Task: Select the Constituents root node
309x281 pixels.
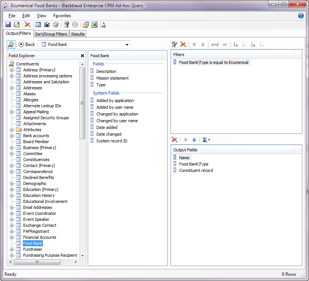Action: (27, 64)
